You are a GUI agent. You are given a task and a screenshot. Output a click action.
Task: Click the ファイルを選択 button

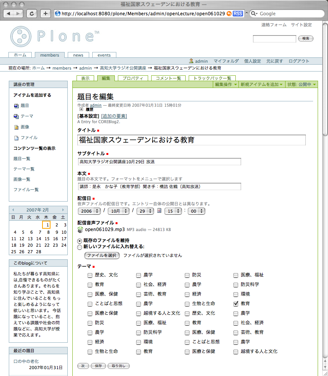pos(102,256)
